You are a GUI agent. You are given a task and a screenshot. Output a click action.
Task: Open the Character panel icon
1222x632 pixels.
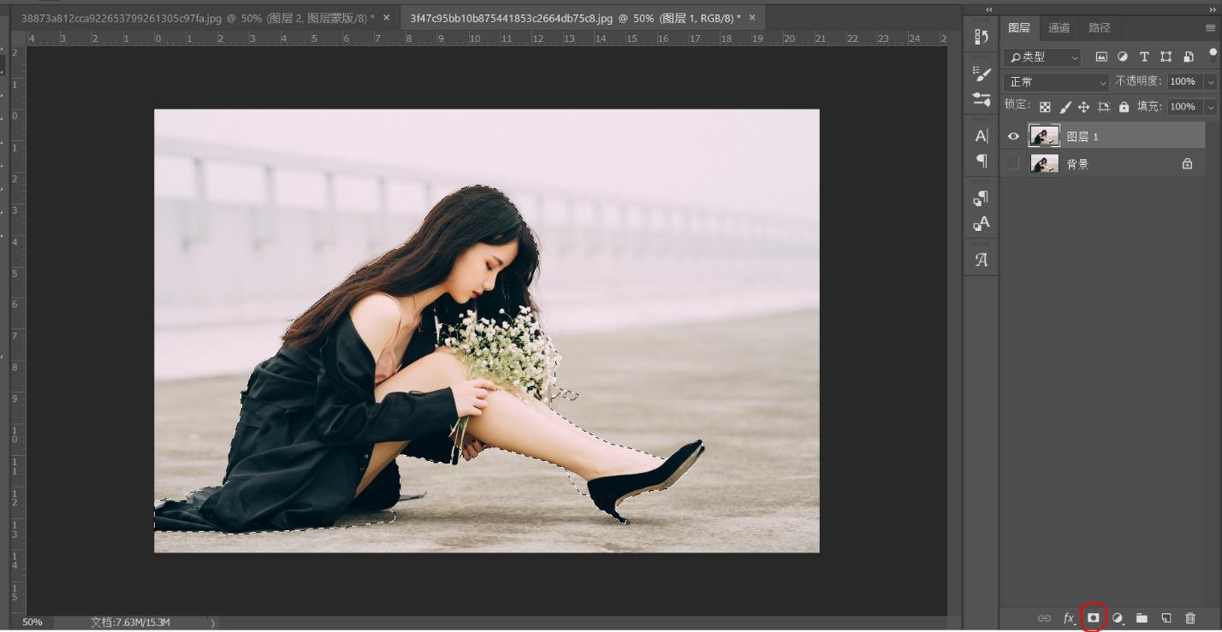pyautogui.click(x=980, y=135)
